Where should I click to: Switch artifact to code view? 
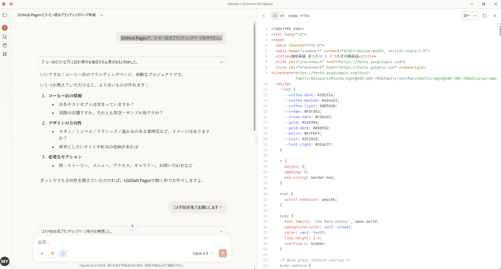pos(282,16)
